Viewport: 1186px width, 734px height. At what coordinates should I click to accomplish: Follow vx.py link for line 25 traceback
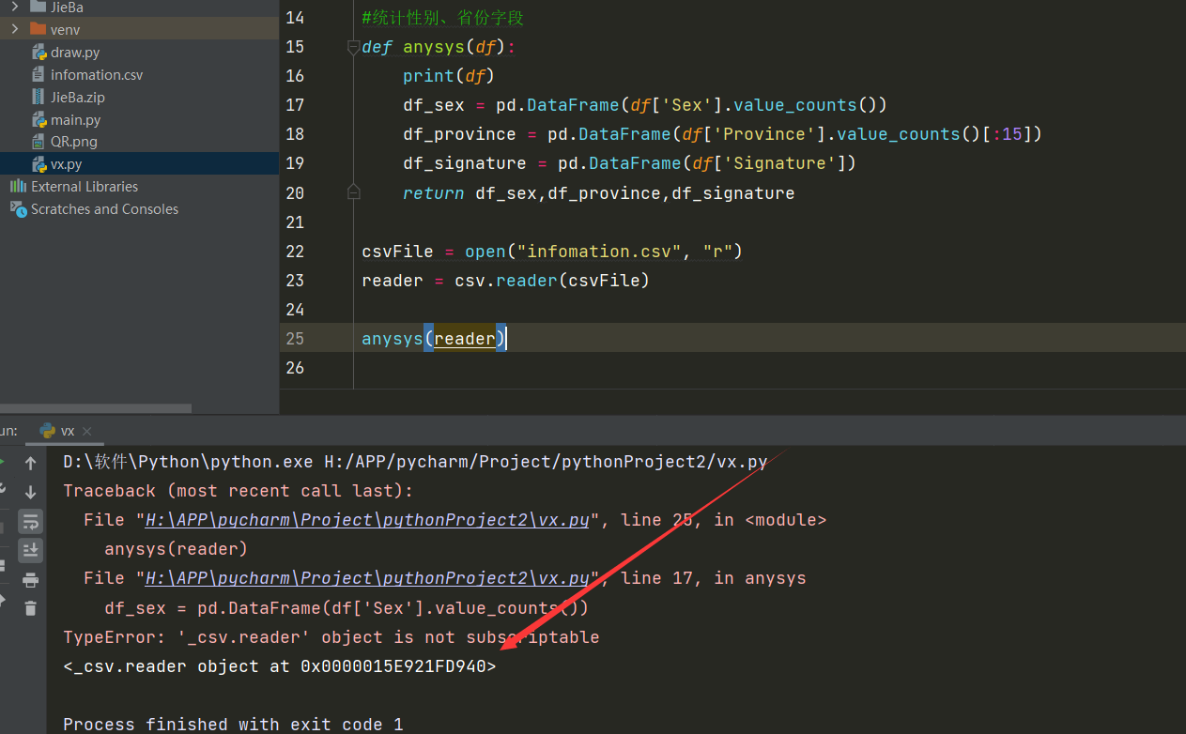click(x=366, y=520)
